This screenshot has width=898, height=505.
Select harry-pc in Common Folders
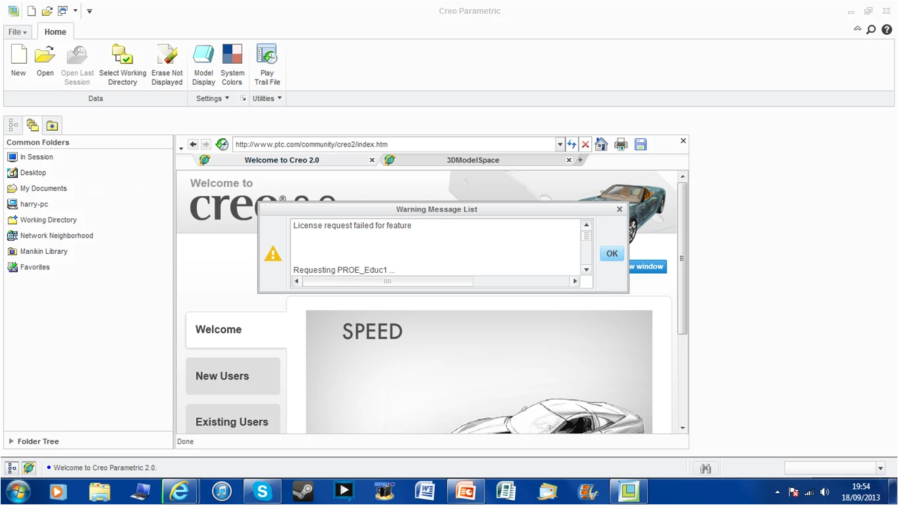click(34, 204)
